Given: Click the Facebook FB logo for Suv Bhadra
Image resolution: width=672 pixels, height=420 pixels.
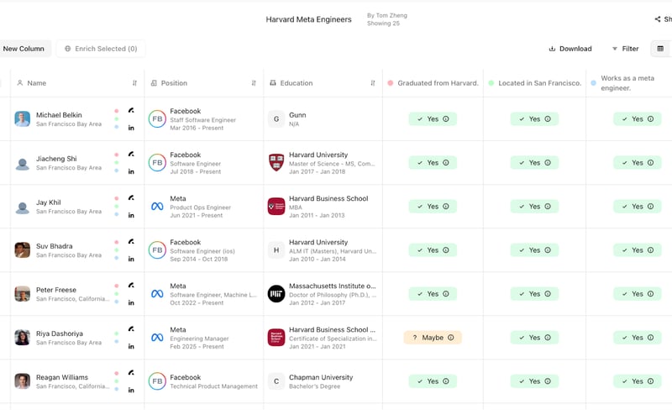Looking at the screenshot, I should [x=157, y=250].
